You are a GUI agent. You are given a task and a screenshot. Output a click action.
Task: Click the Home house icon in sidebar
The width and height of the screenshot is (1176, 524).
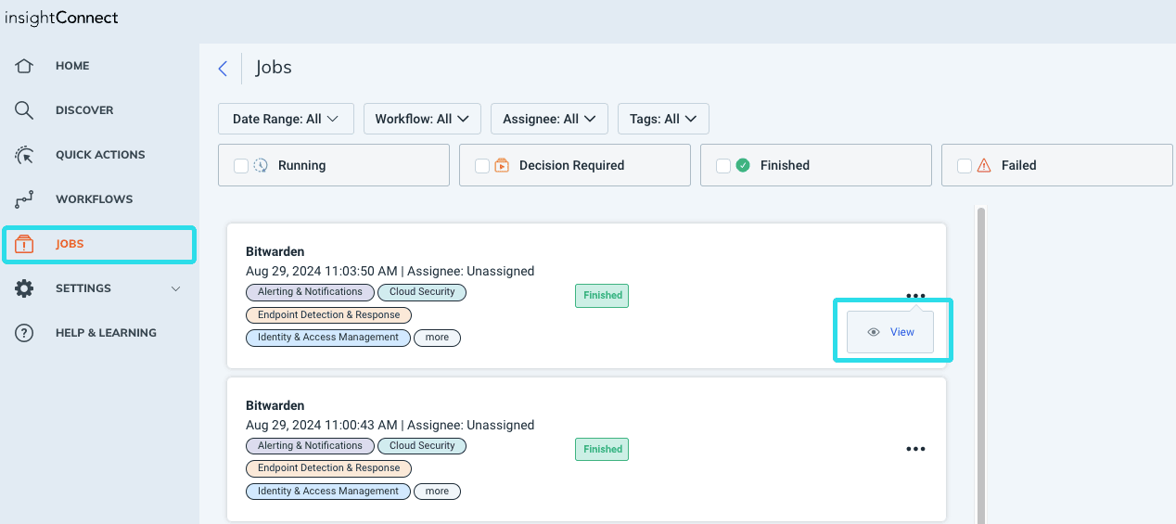coord(24,66)
